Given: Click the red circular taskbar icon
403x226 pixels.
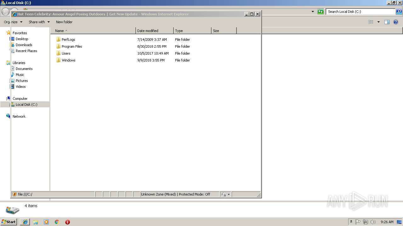Looking at the screenshot, I should click(x=67, y=222).
